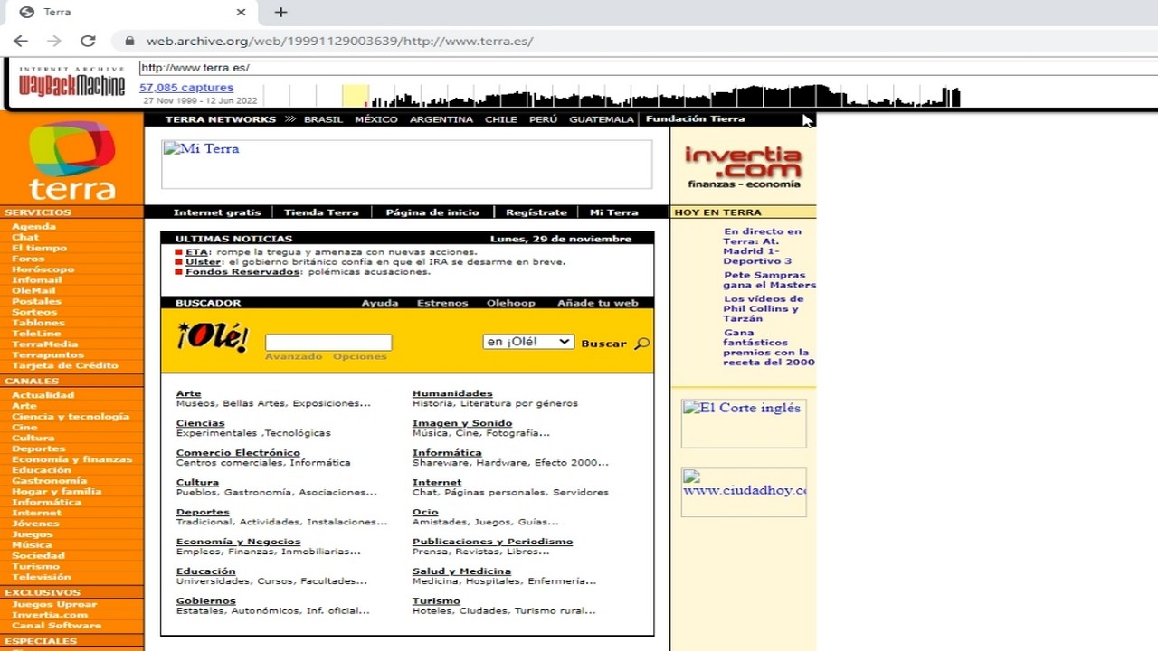This screenshot has width=1158, height=651.
Task: Open the 'en ¡Olé!' dropdown
Action: click(x=528, y=342)
